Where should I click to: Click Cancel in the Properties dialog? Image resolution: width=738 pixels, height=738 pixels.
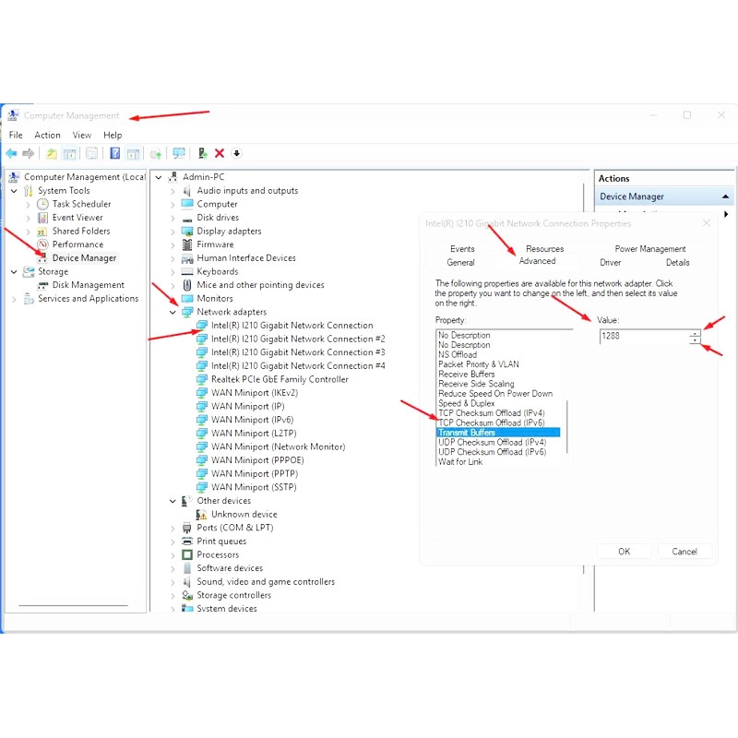coord(684,551)
